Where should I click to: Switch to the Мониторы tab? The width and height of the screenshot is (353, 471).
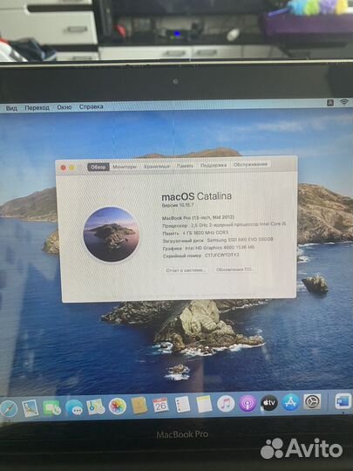click(125, 167)
